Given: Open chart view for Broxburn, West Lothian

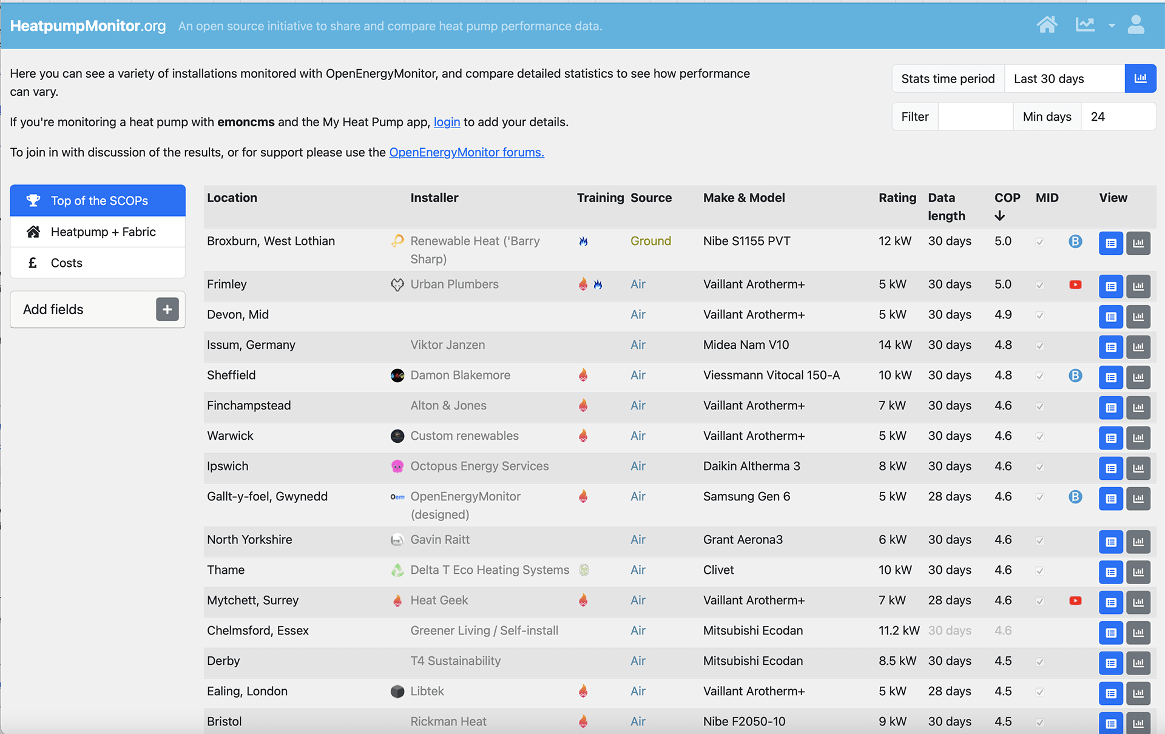Looking at the screenshot, I should [1138, 243].
